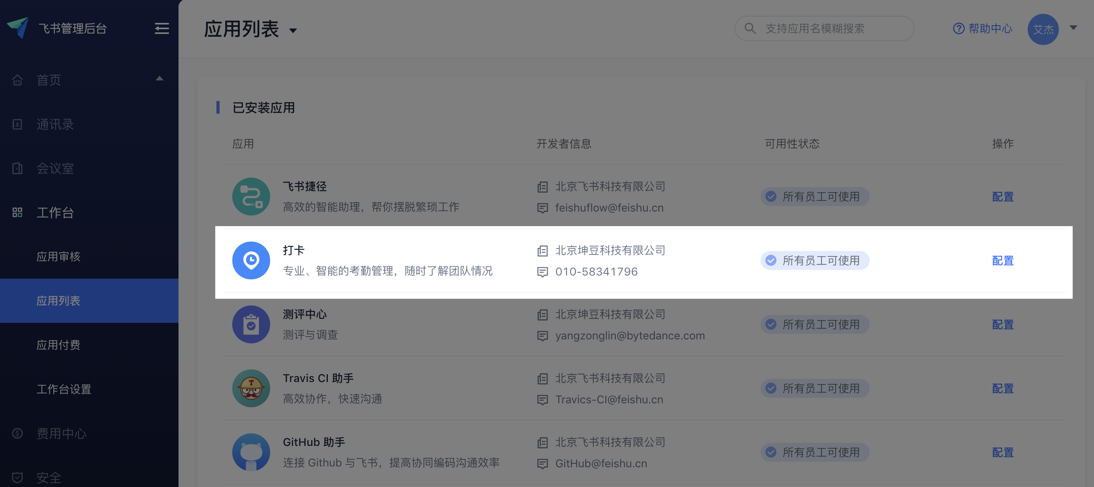Click the workbench grid icon beside 工作台
Viewport: 1094px width, 487px height.
pyautogui.click(x=17, y=213)
